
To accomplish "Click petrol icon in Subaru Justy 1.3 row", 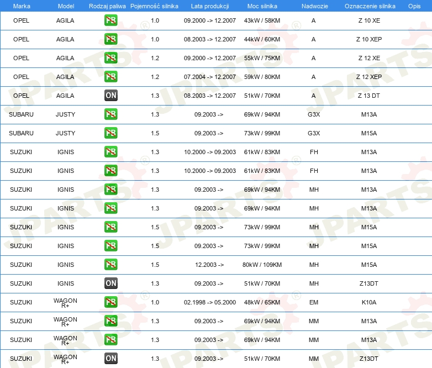I will [x=110, y=114].
